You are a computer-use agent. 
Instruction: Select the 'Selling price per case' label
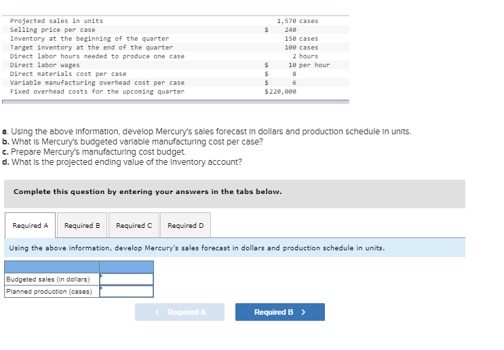52,30
